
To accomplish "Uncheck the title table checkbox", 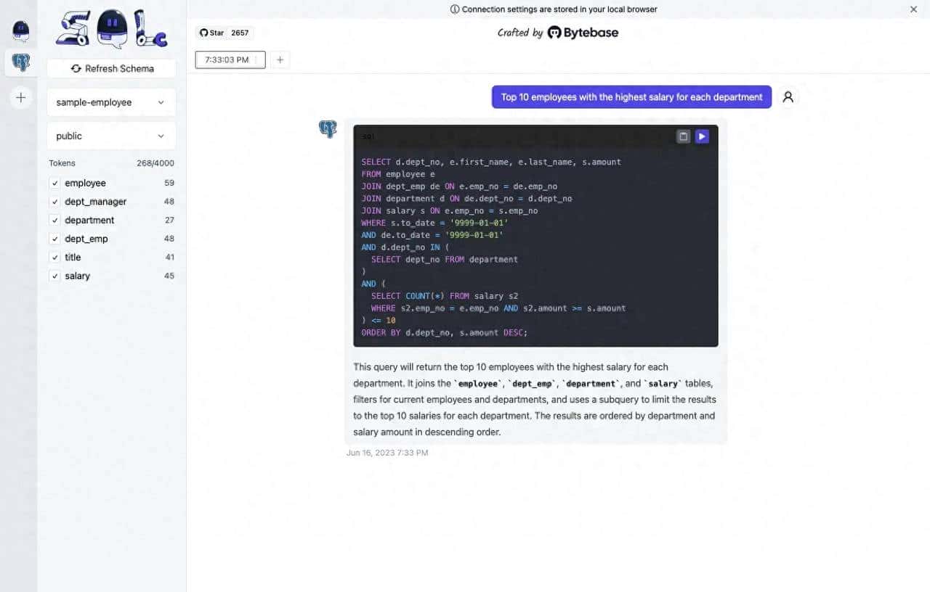I will 54,258.
